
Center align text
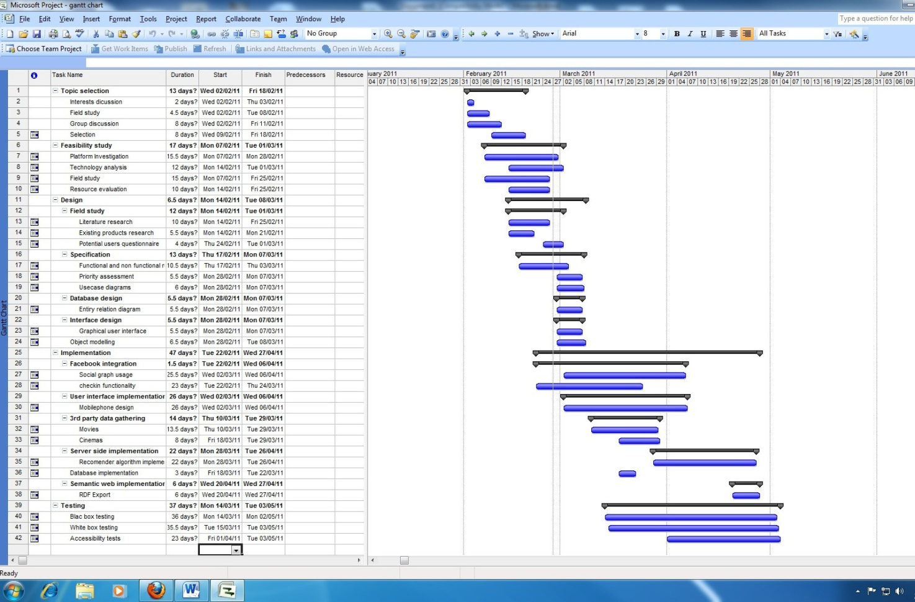point(733,34)
